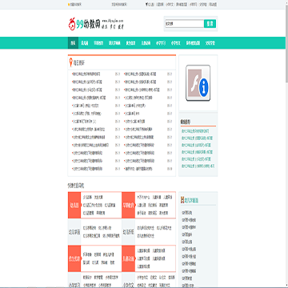Open first item in lower sidebar download list
This screenshot has width=288, height=288.
click(187, 213)
